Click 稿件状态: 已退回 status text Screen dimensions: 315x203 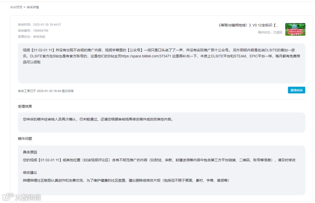click(270, 32)
